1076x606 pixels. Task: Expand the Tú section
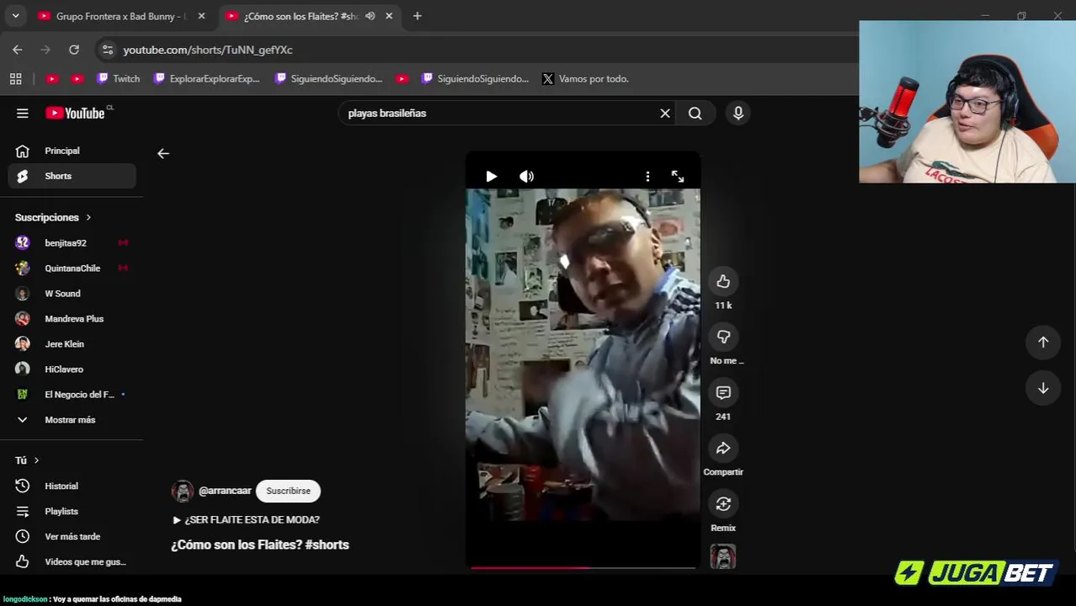tap(27, 460)
